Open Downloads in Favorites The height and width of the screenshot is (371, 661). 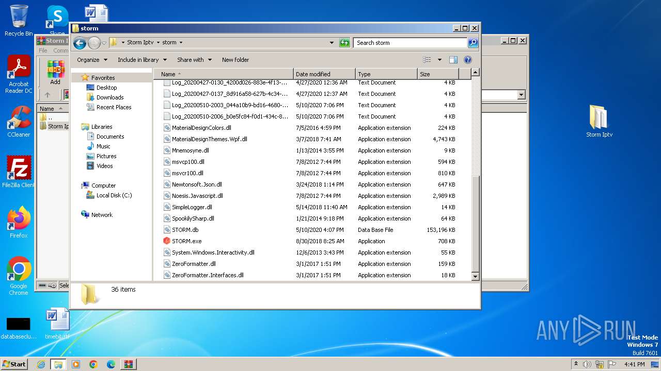[x=110, y=97]
